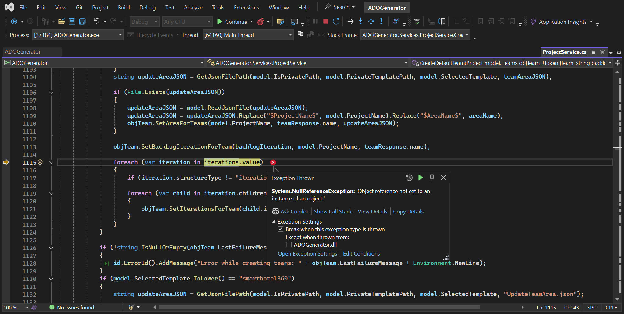624x314 pixels.
Task: Open the Continue button dropdown arrow
Action: point(252,22)
